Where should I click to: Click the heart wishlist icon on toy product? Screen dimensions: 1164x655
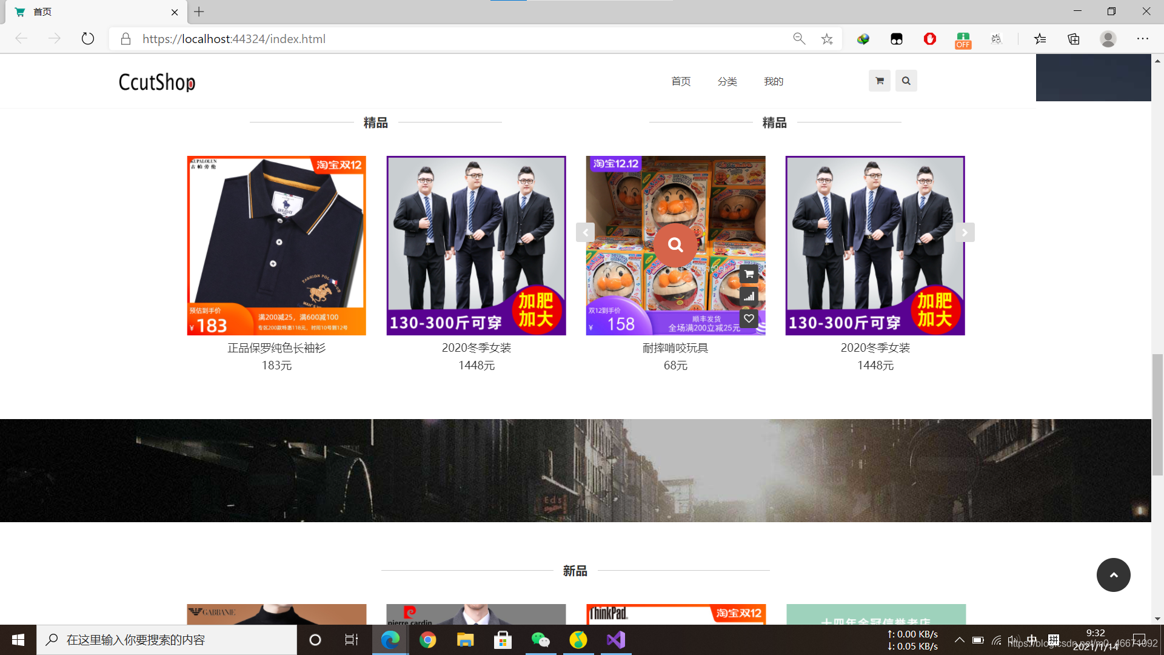(749, 318)
